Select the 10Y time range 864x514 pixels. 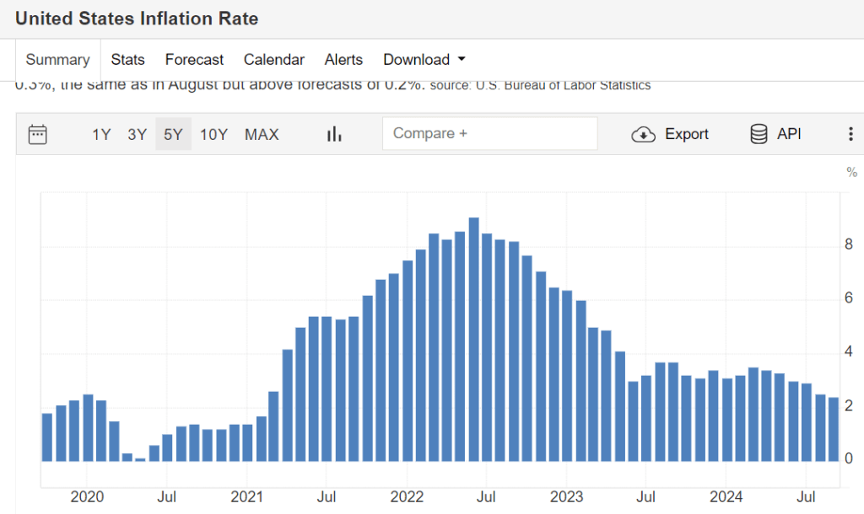(213, 134)
